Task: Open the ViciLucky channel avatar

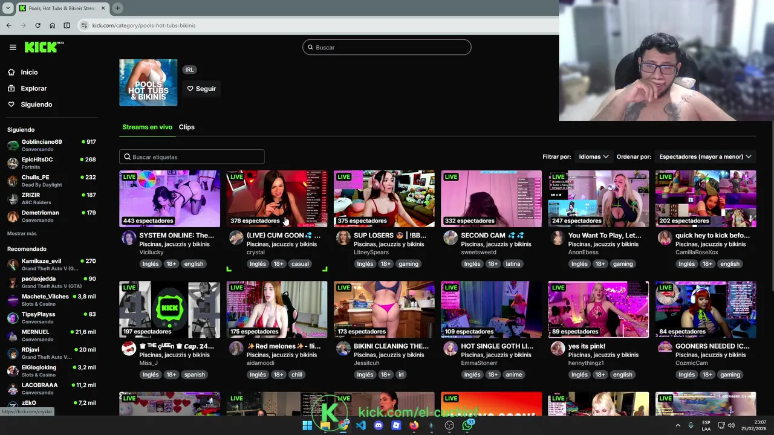Action: (x=129, y=237)
